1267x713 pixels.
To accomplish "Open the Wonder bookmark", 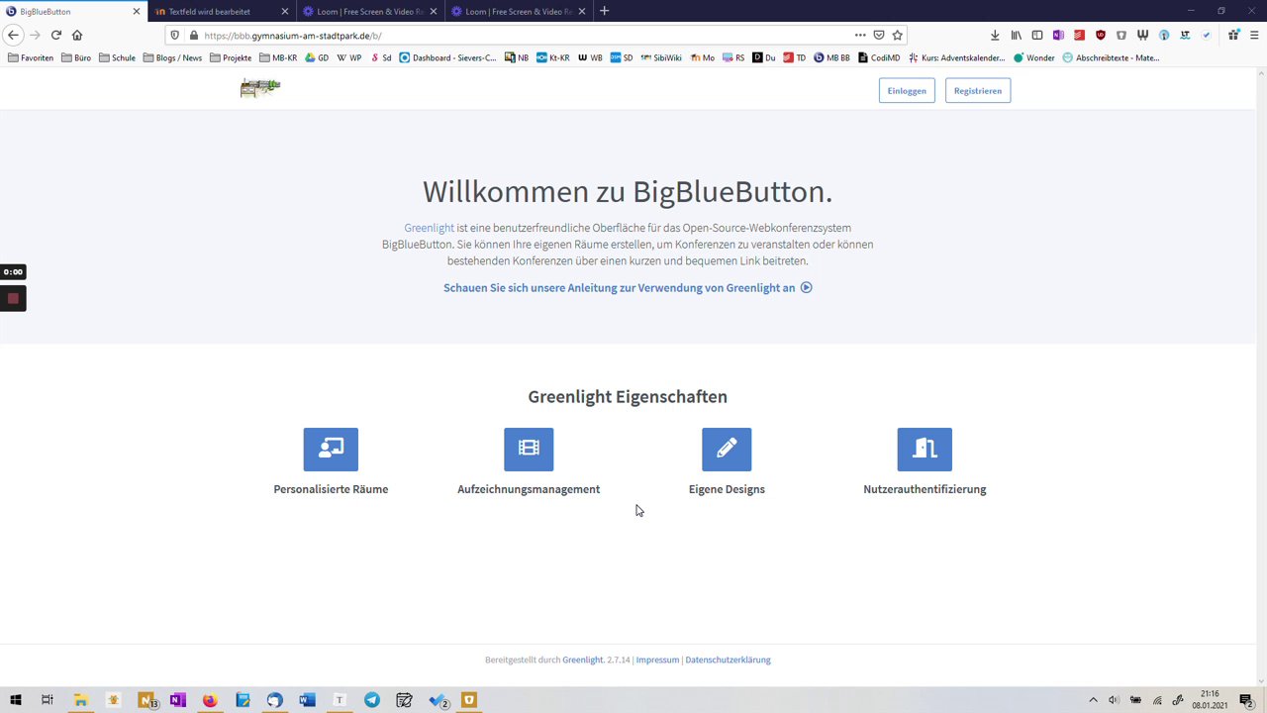I will pyautogui.click(x=1034, y=57).
